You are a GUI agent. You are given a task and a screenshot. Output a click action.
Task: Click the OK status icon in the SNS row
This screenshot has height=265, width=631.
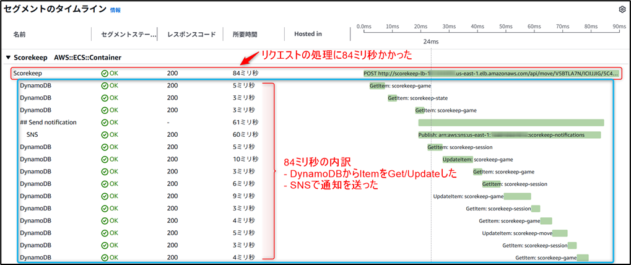point(105,134)
